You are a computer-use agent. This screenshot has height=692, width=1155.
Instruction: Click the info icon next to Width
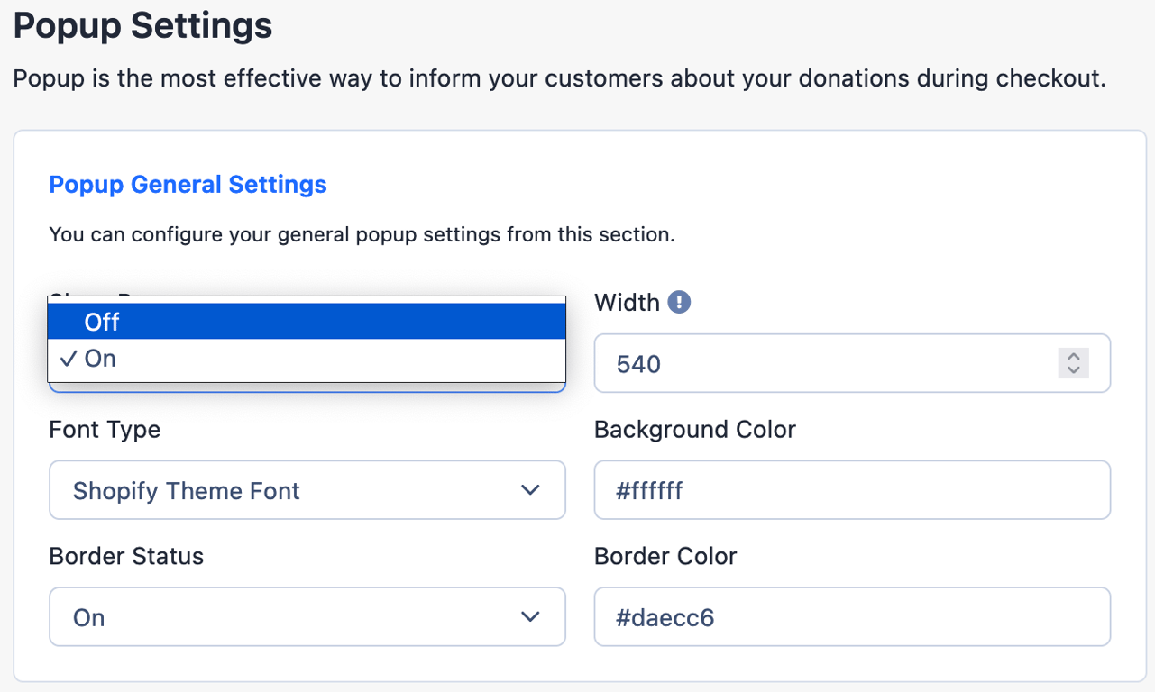(x=679, y=303)
